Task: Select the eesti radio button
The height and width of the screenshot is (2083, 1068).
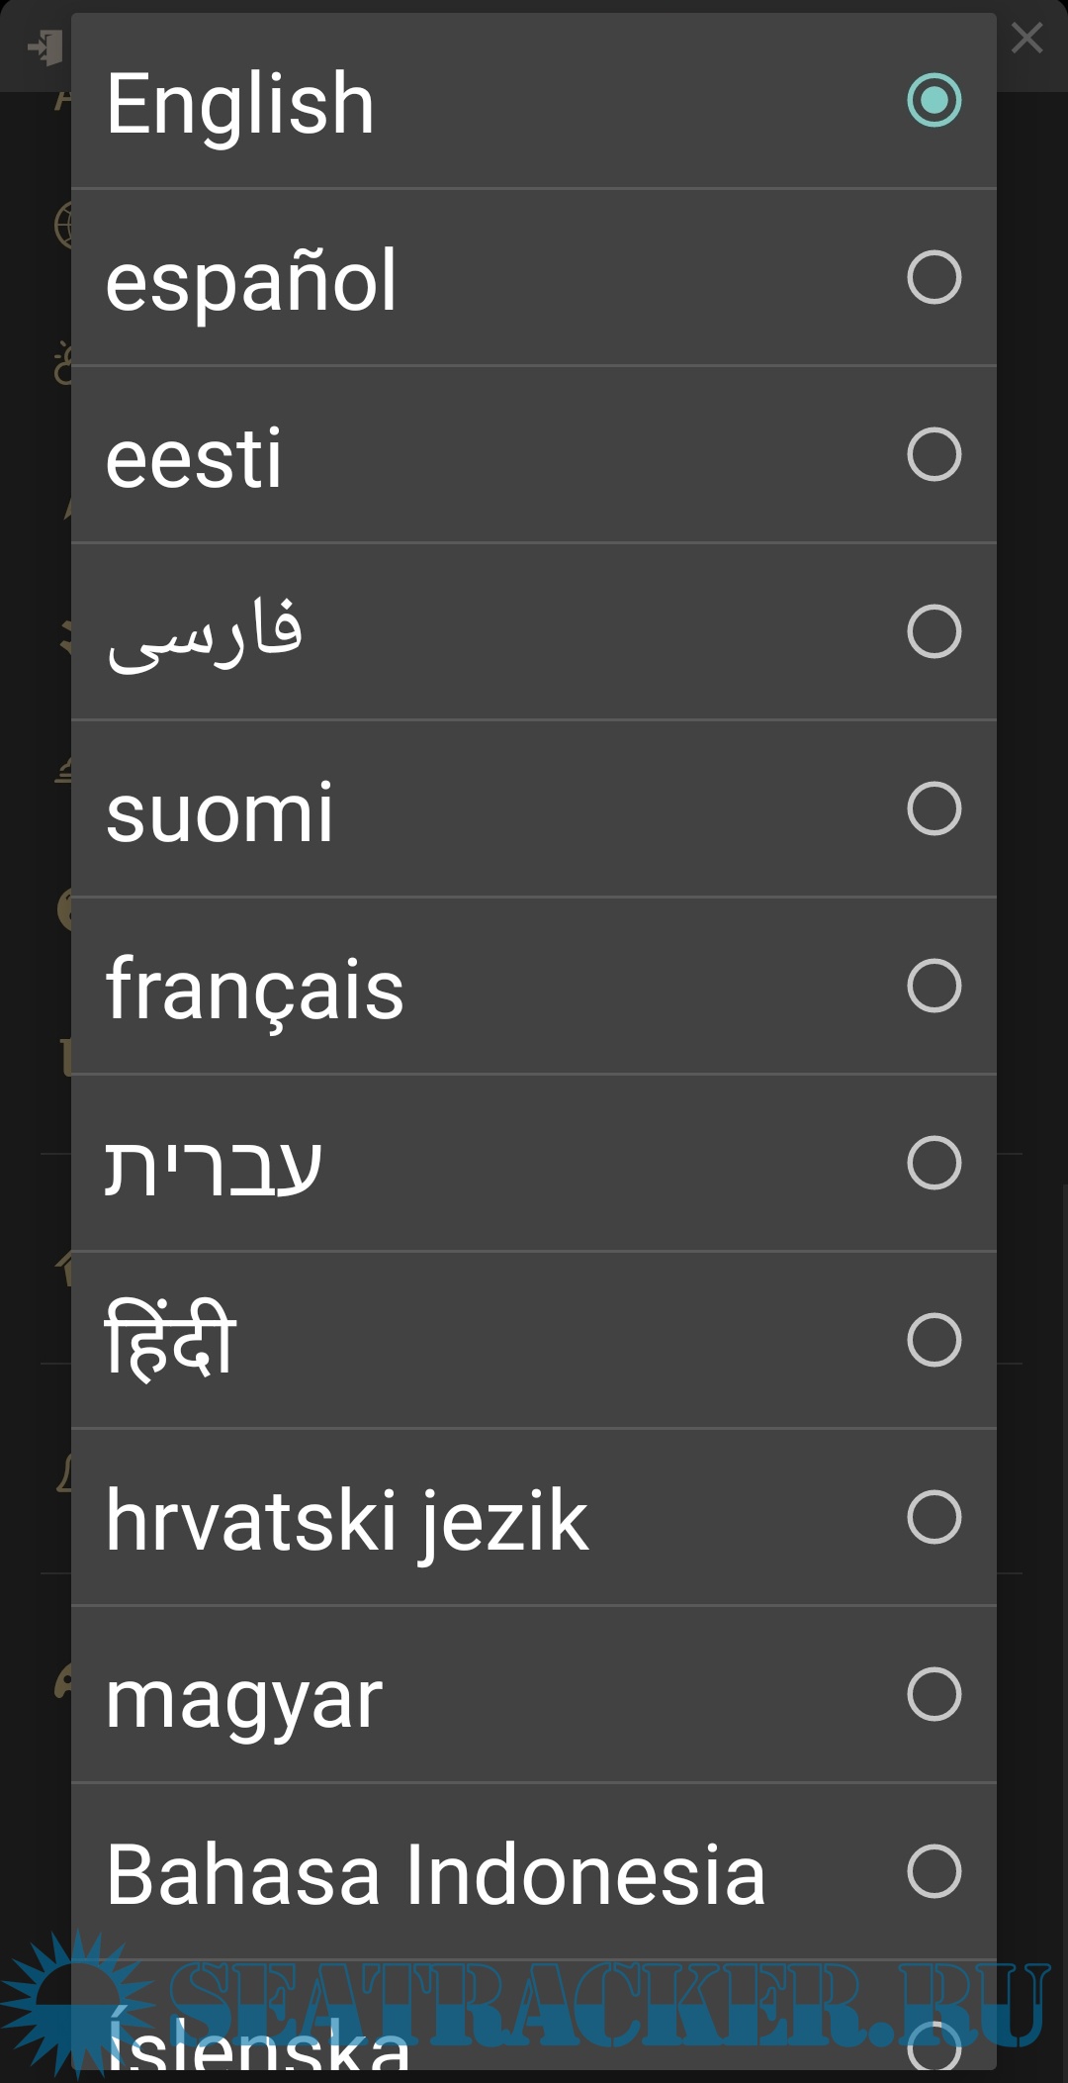Action: (x=934, y=454)
